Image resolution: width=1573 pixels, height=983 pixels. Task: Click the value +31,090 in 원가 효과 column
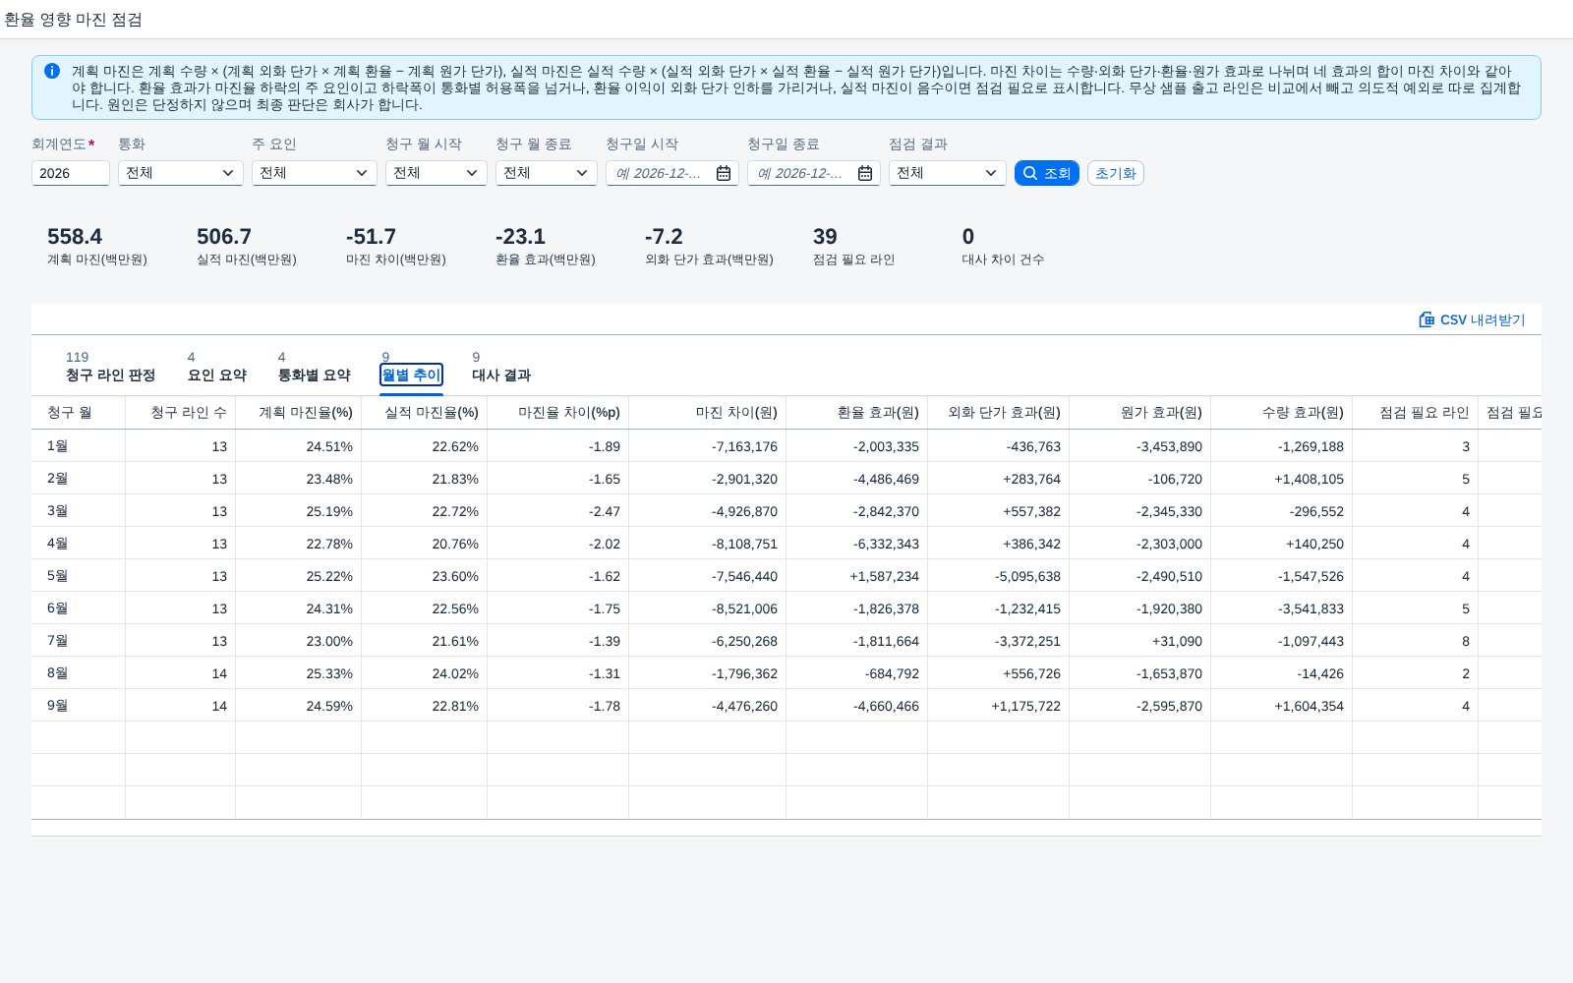click(1177, 641)
